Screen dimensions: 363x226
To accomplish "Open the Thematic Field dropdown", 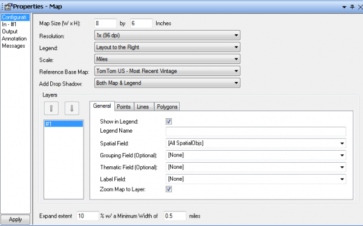I will [x=256, y=167].
